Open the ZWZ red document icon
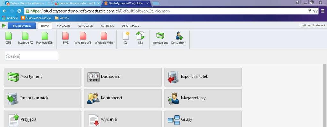The height and width of the screenshot is (127, 327). click(65, 36)
